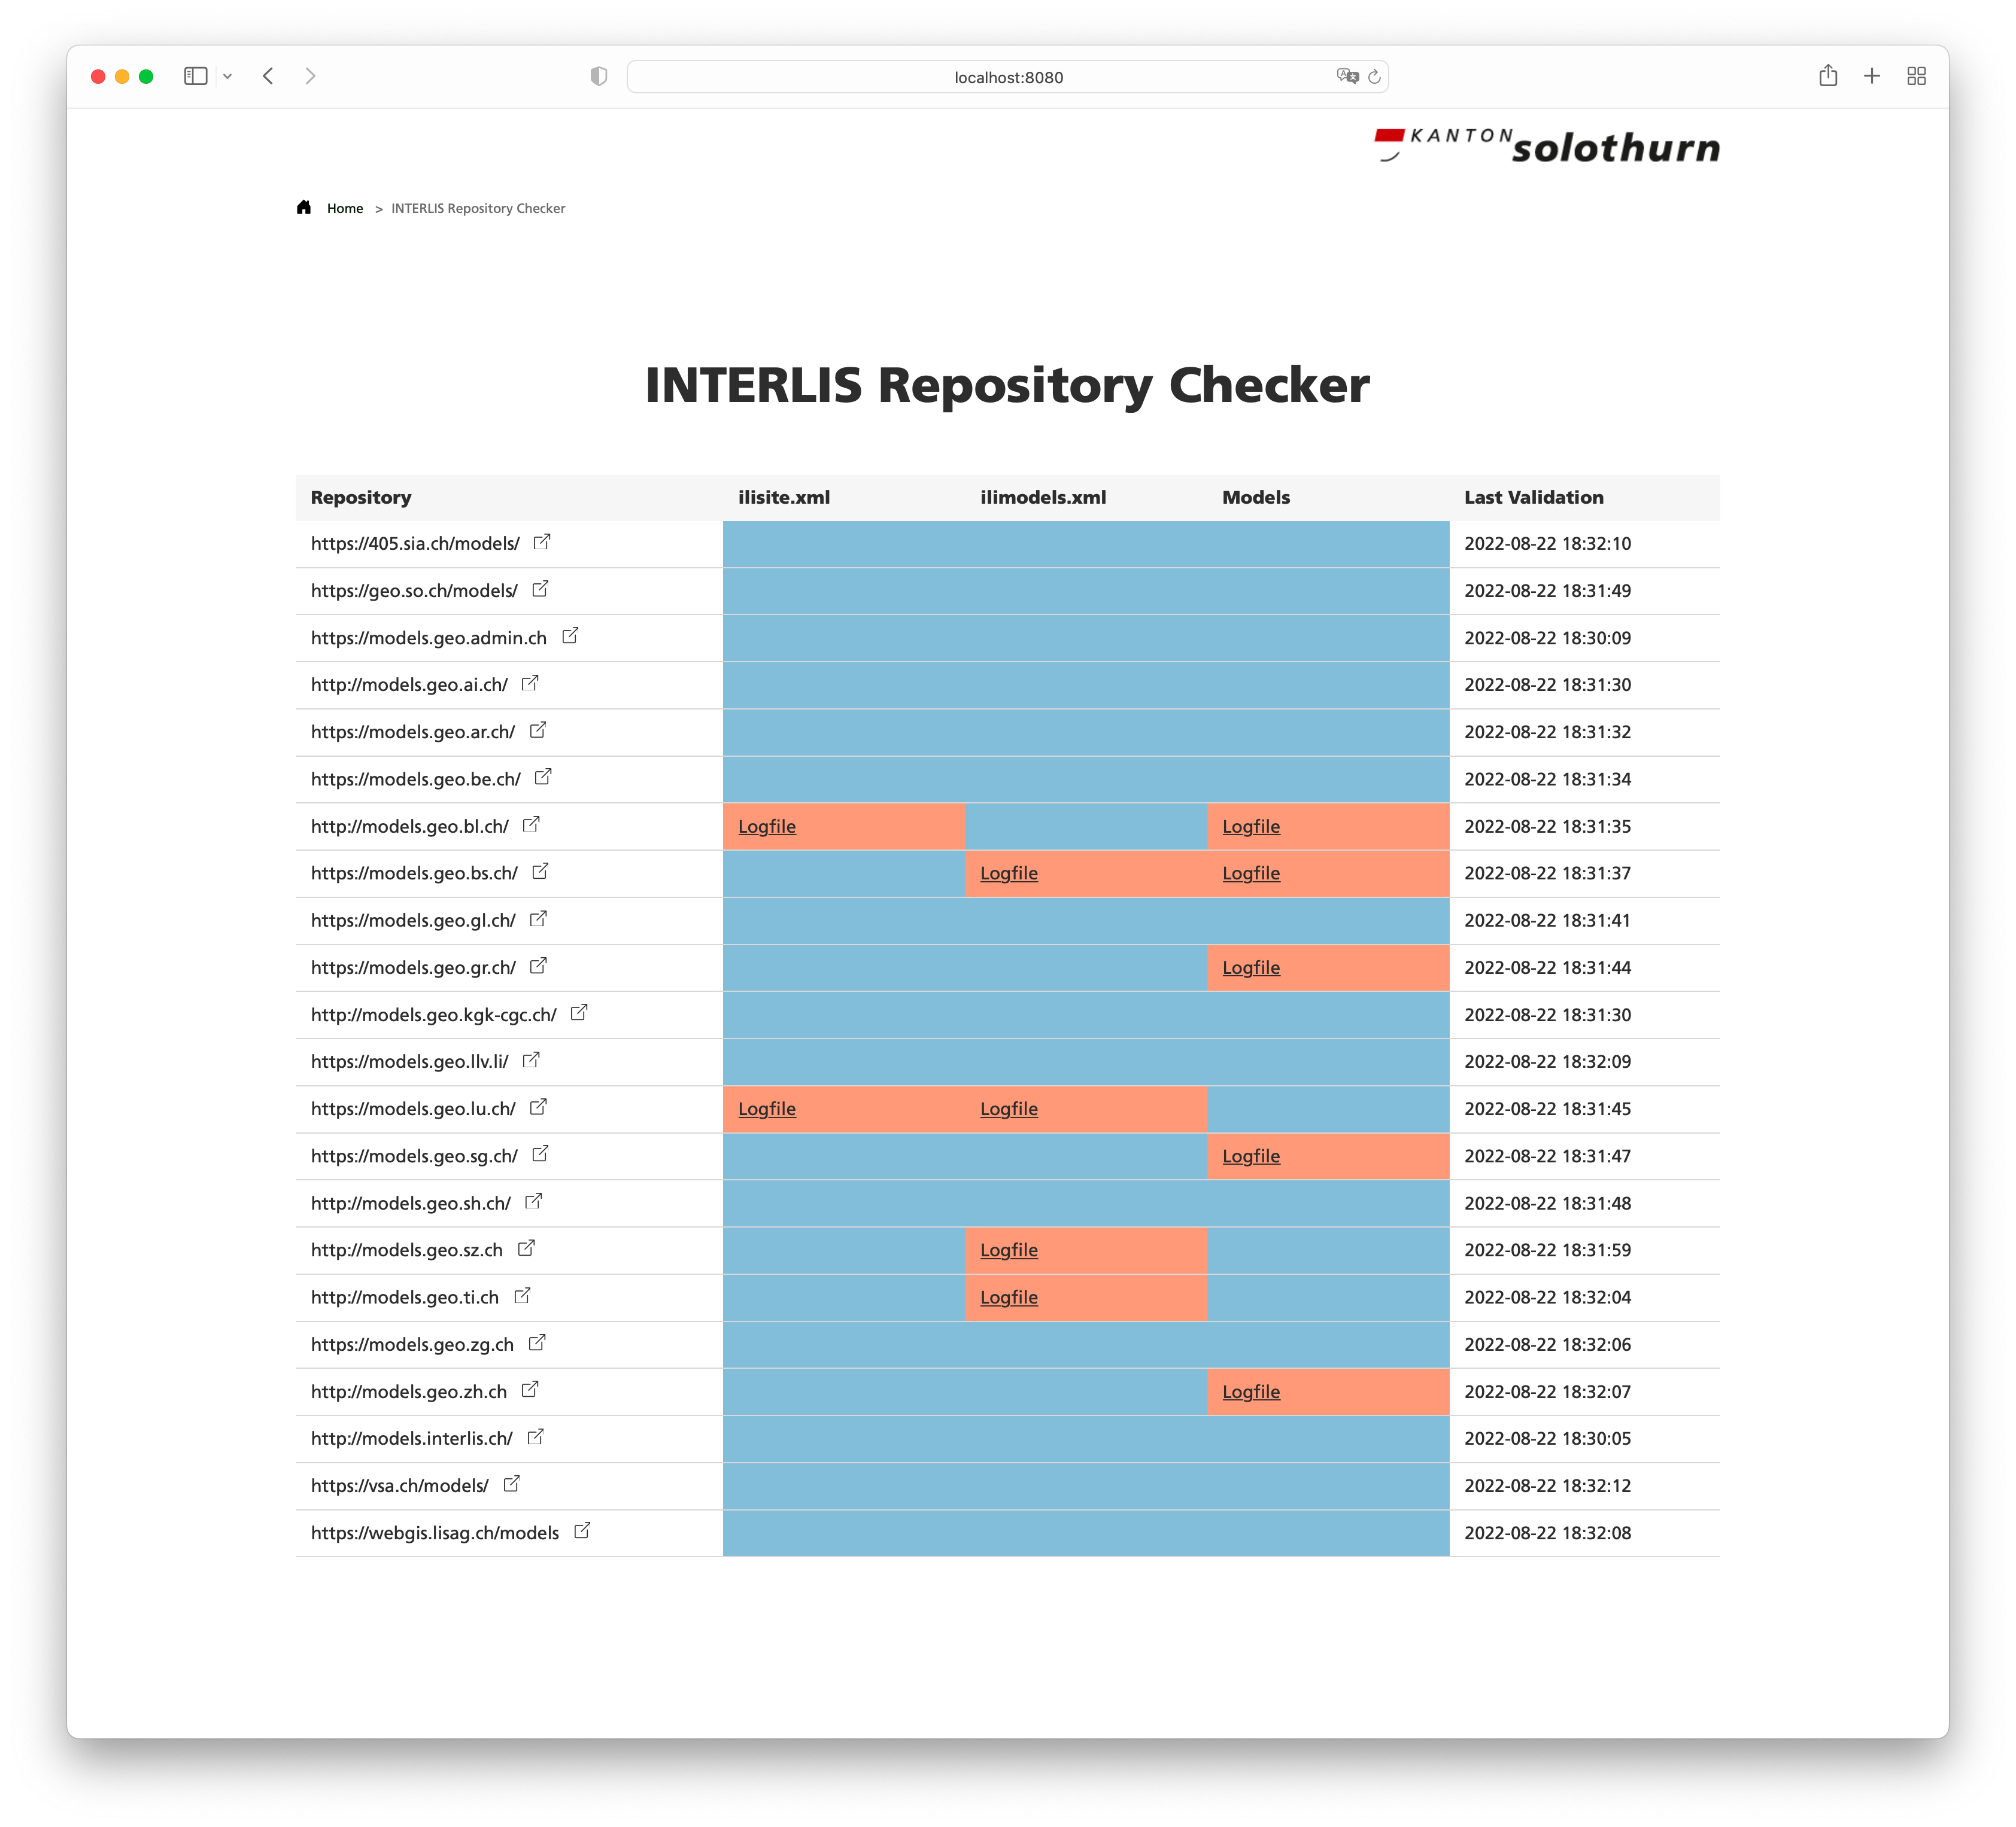Open external link icon for models.geo.bl.ch
The image size is (2016, 1827).
(x=531, y=824)
